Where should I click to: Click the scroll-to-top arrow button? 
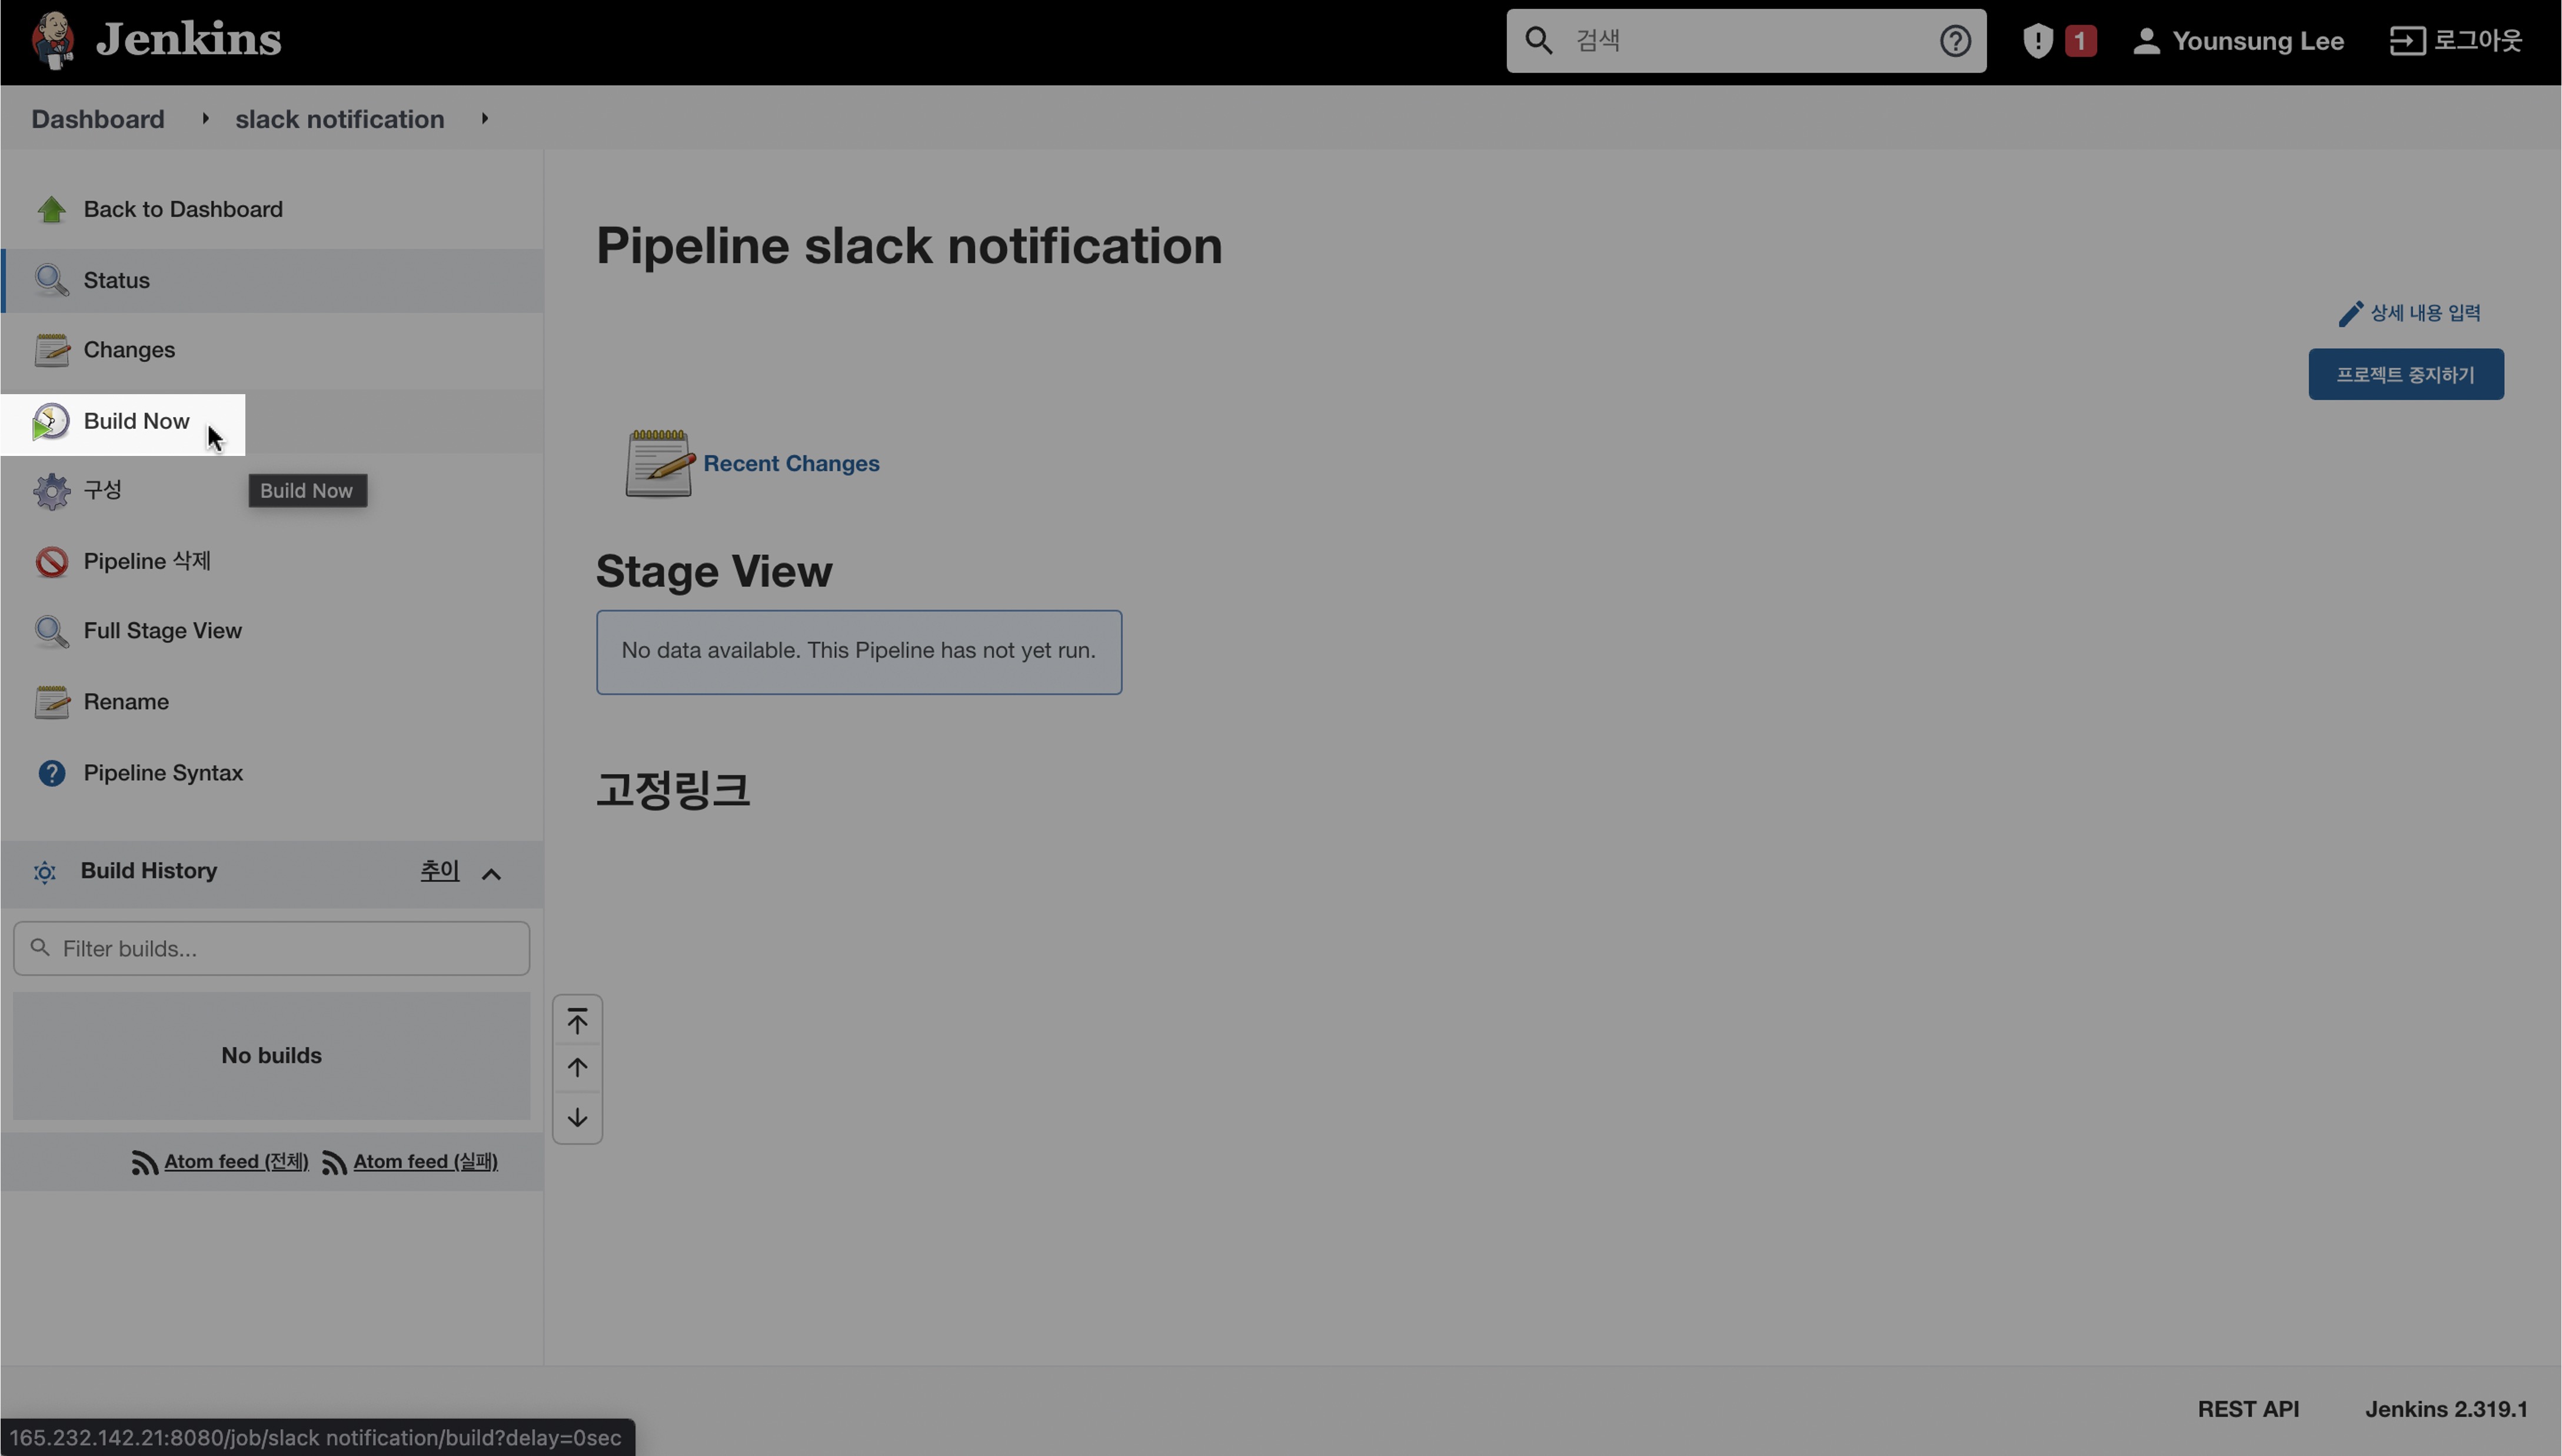(x=577, y=1021)
